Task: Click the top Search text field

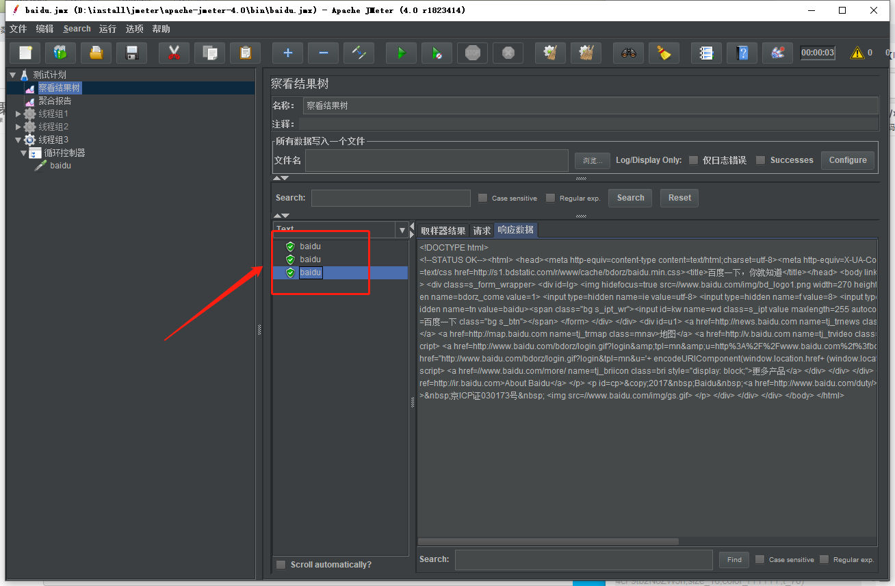Action: [x=391, y=198]
